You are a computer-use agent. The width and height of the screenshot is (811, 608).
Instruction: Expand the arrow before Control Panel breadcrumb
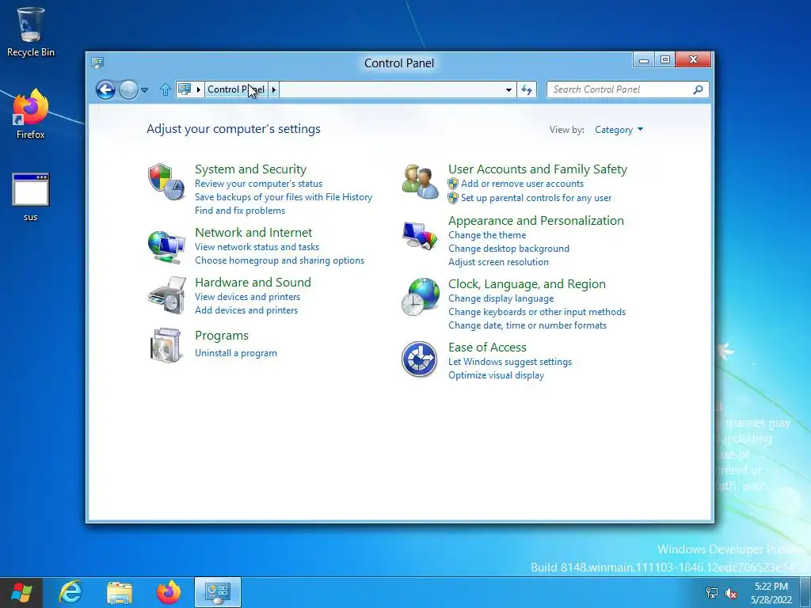(x=198, y=90)
